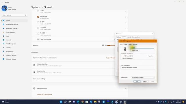Open Microphone device details chevron

click(126, 17)
